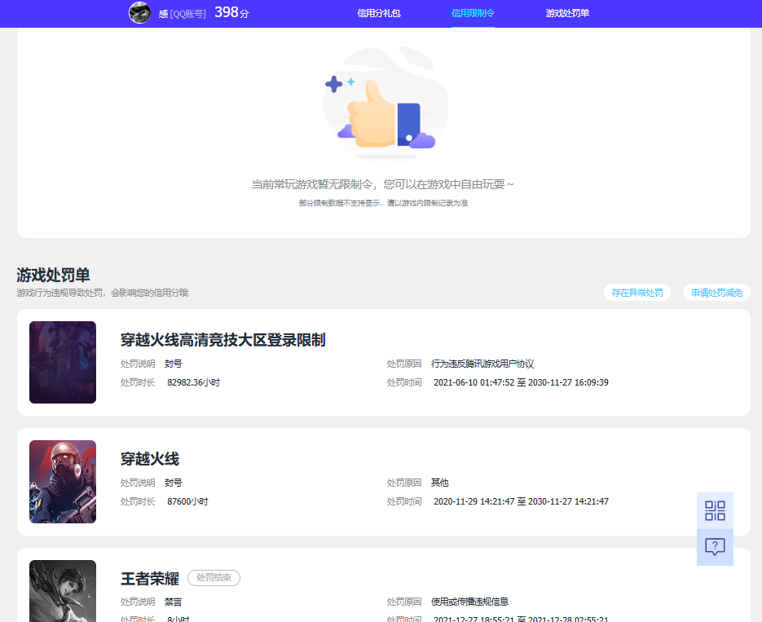Click the 82982.36小时 duration value
The image size is (762, 622).
193,382
